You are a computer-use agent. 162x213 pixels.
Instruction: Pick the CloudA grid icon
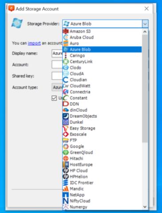pyautogui.click(x=66, y=74)
